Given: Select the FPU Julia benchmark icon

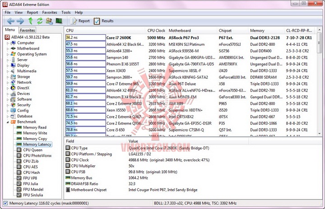Looking at the screenshot, I should [19, 184].
